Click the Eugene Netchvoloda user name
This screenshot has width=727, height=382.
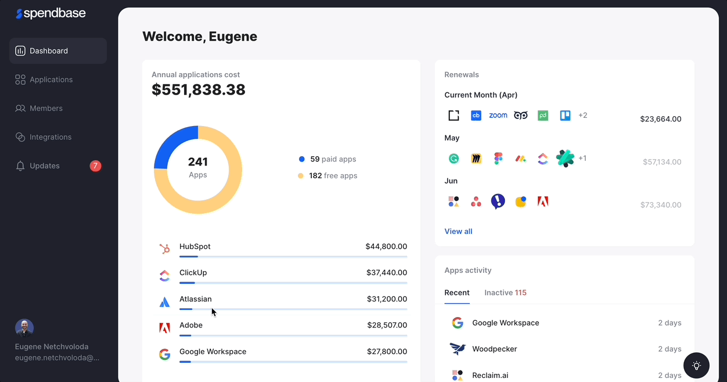[52, 347]
